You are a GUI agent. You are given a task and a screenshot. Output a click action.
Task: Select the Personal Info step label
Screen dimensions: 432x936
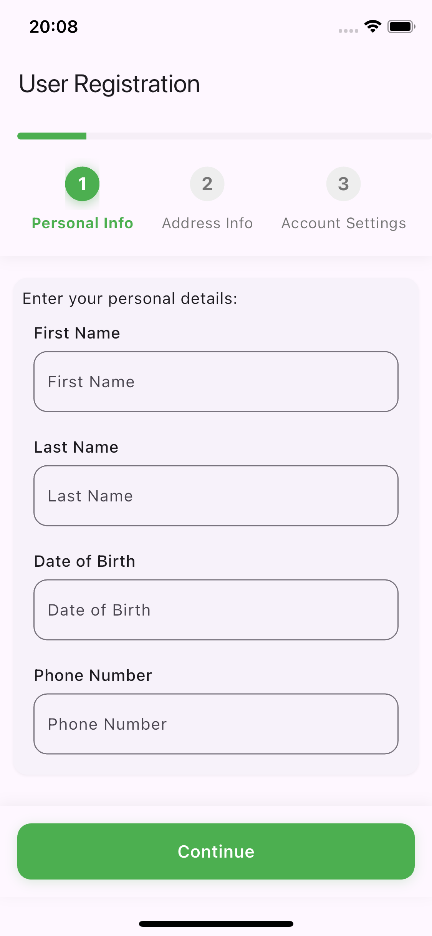[82, 223]
